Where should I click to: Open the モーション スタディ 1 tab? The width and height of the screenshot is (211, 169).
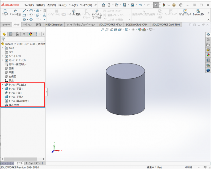point(34,163)
